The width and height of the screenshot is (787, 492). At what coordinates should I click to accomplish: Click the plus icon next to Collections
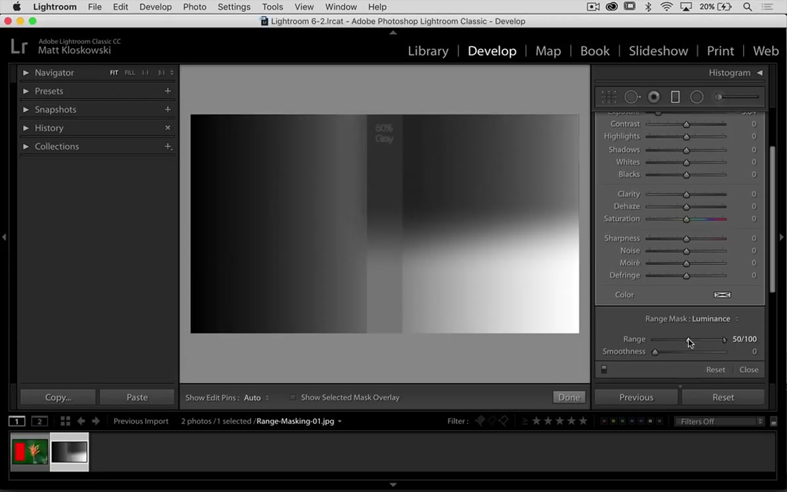168,146
